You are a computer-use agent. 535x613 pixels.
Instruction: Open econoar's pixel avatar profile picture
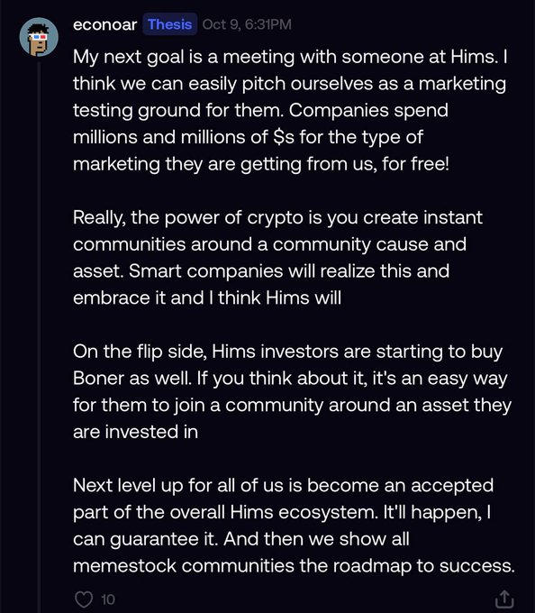tap(39, 37)
